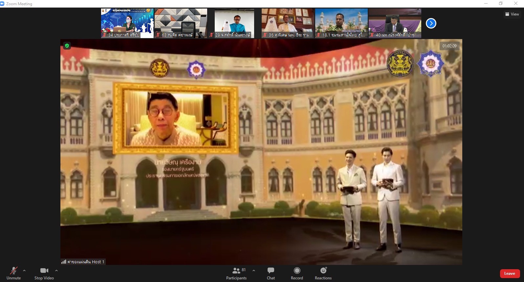The width and height of the screenshot is (524, 282).
Task: Select participant thumbnail numbered 18.1
Action: click(341, 23)
